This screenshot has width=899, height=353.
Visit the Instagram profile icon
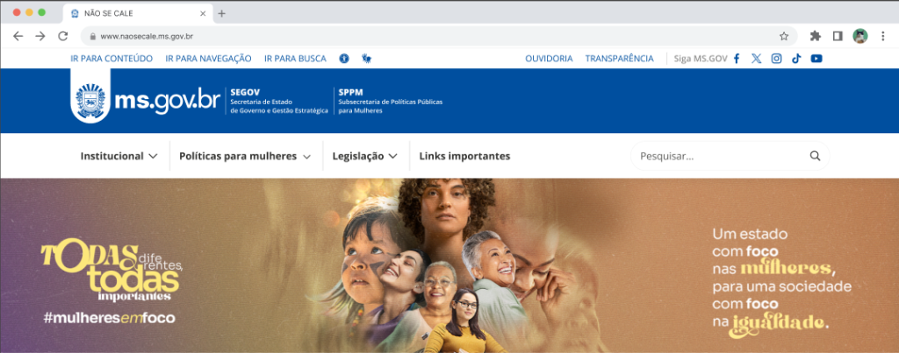(776, 59)
